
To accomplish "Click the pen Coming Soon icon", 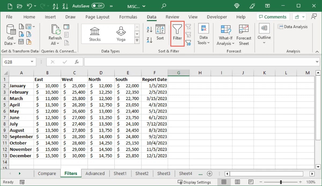I will tap(252, 6).
